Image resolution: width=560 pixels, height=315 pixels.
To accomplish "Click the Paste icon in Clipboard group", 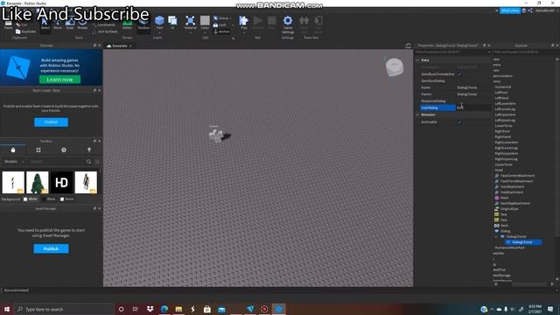I will coord(8,24).
